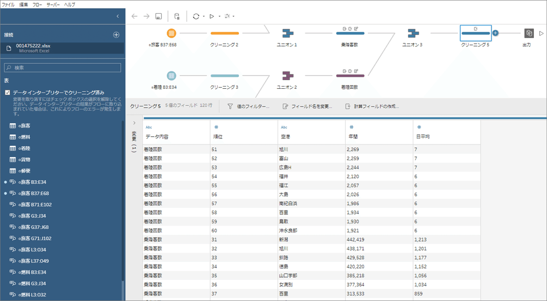Screen dimensions: 547x301
Task: Open the run flow dropdown arrow
Action: point(219,16)
